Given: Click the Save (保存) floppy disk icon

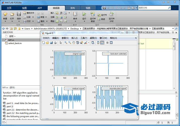Looking at the screenshot, I should [x=19, y=14].
